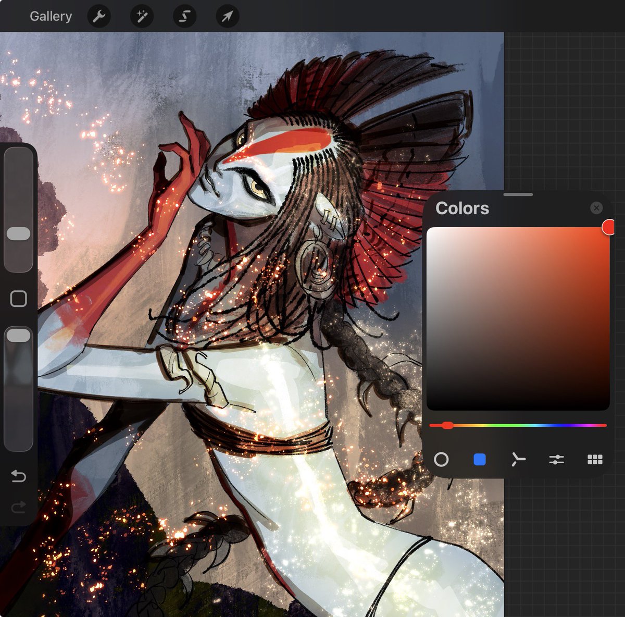625x617 pixels.
Task: Click the Colors panel drag handle bar
Action: (x=518, y=194)
